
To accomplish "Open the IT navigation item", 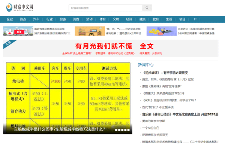I will [195, 19].
